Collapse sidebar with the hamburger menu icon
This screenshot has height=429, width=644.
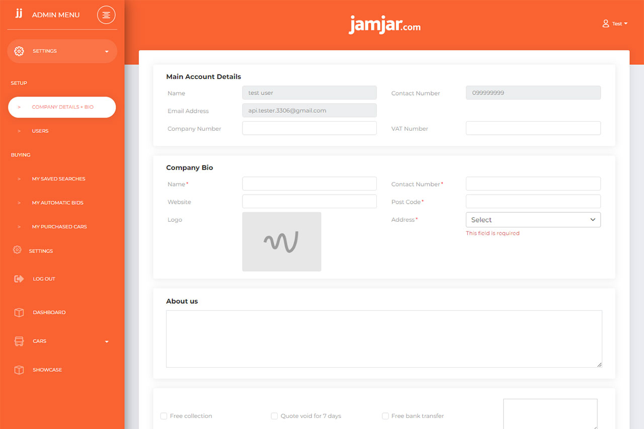tap(106, 15)
